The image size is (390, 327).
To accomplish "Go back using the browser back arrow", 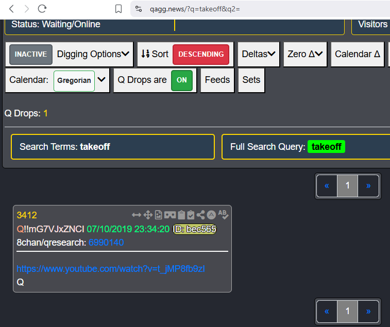I will point(11,9).
